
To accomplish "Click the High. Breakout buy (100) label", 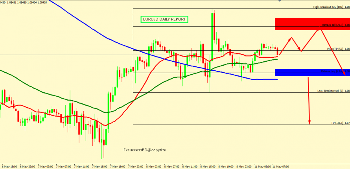I will [331, 7].
